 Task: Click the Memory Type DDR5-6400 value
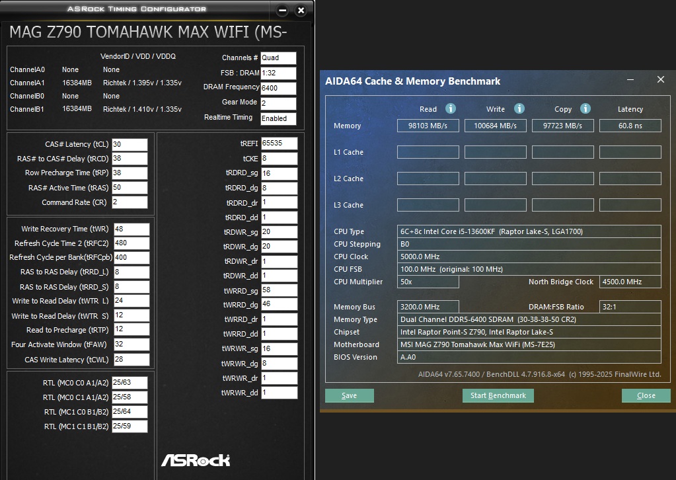point(529,319)
